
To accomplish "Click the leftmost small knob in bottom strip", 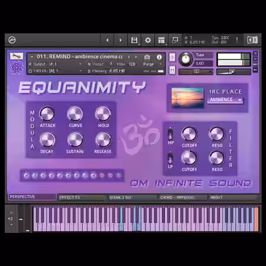I will (x=26, y=175).
